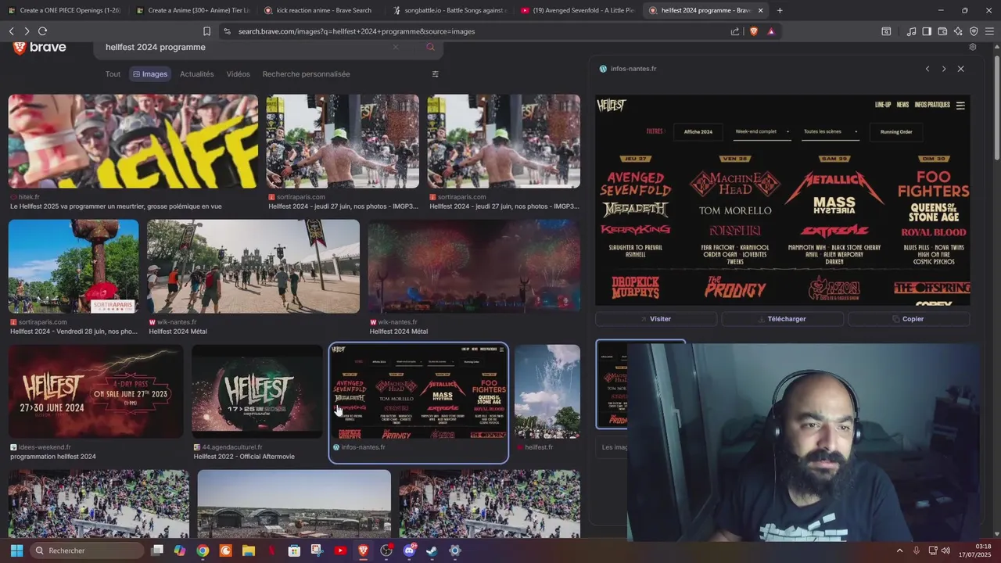
Task: Click the taskbar Rechercher search box
Action: (x=85, y=550)
